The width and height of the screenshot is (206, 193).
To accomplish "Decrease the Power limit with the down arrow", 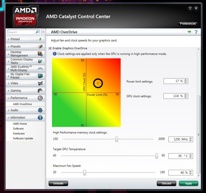I will [x=185, y=82].
